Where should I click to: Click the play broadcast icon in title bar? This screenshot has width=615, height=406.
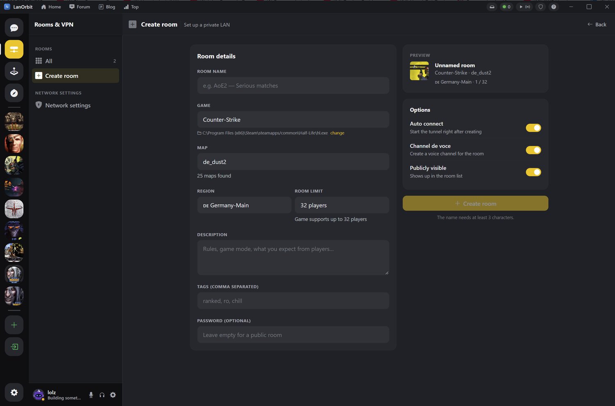(524, 7)
